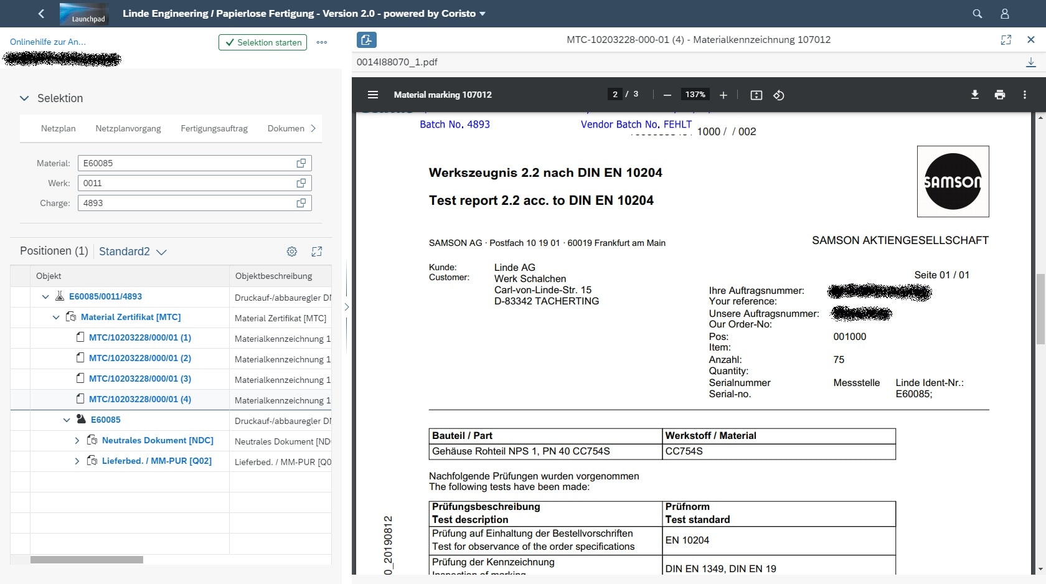Print the PDF document
1046x584 pixels.
coord(1000,95)
